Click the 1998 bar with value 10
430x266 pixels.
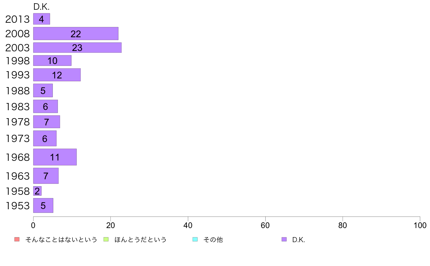52,61
